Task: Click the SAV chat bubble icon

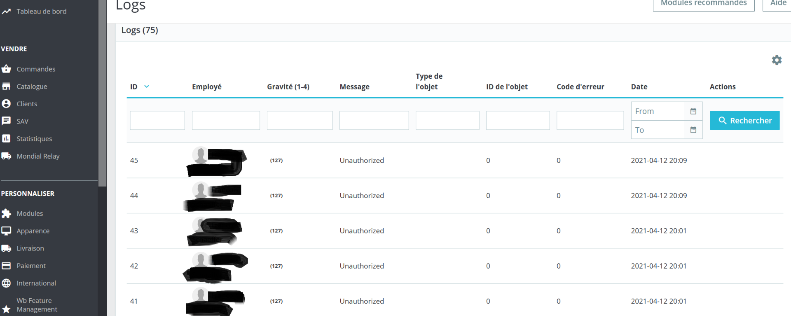Action: coord(6,121)
